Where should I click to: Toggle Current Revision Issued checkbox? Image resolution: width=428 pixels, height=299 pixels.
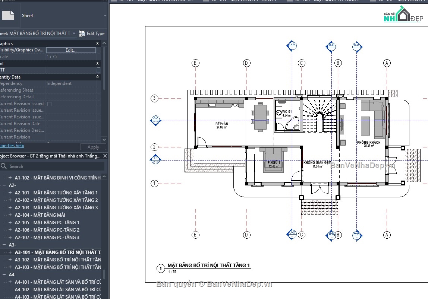(50, 104)
